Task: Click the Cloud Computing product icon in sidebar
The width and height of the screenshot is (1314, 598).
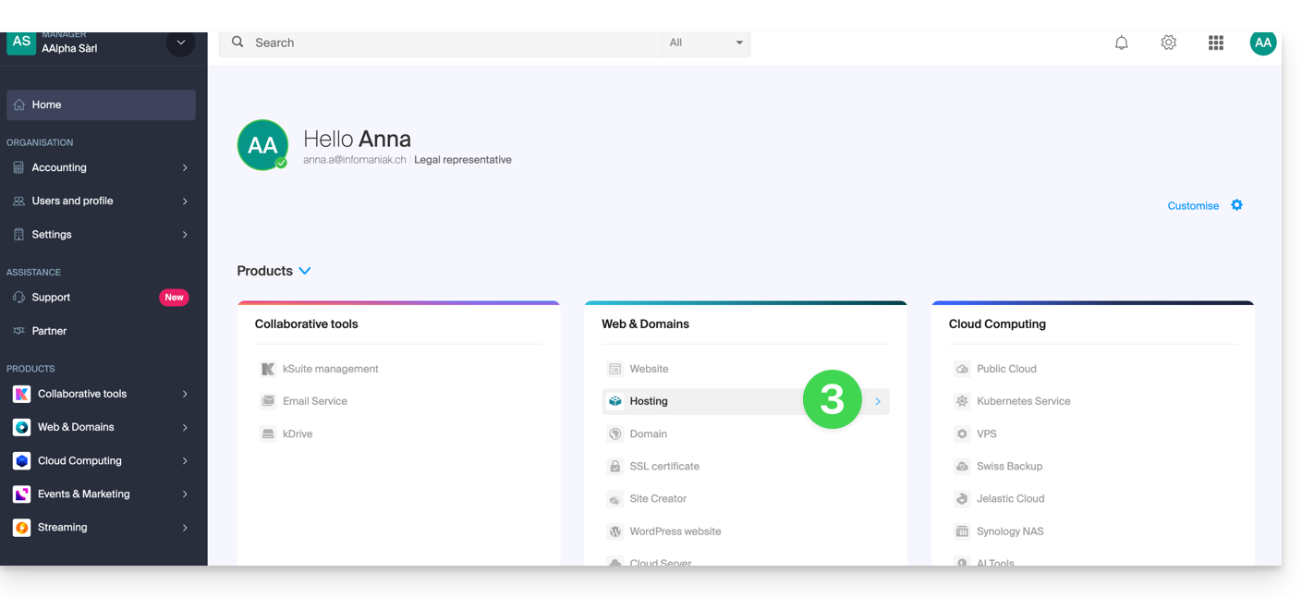Action: click(x=21, y=460)
